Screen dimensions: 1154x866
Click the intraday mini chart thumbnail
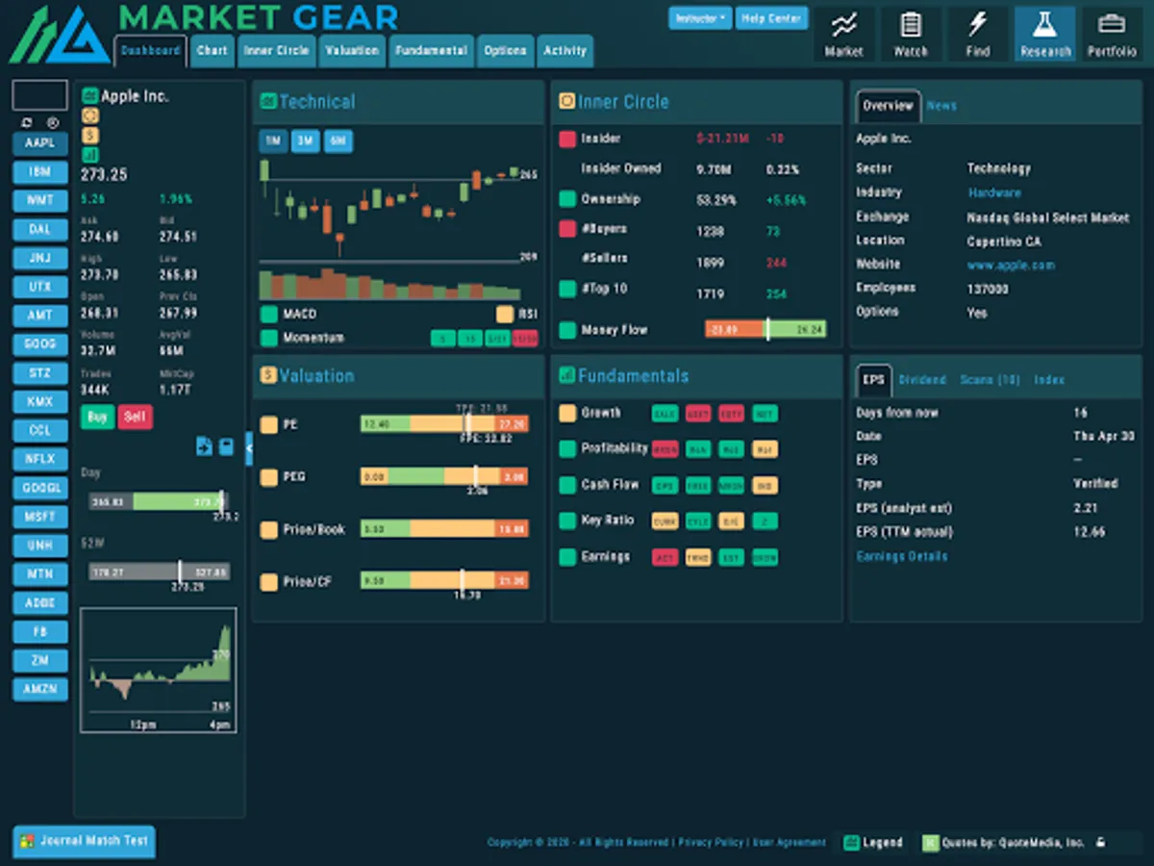(x=159, y=670)
